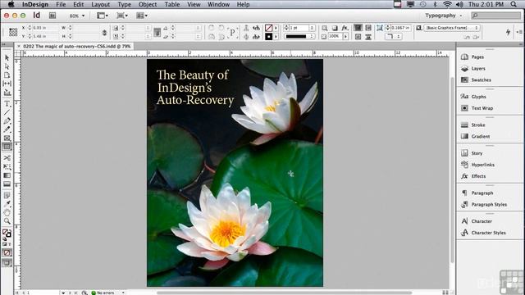The height and width of the screenshot is (295, 525).
Task: Open the Paragraph Styles panel
Action: [x=483, y=204]
